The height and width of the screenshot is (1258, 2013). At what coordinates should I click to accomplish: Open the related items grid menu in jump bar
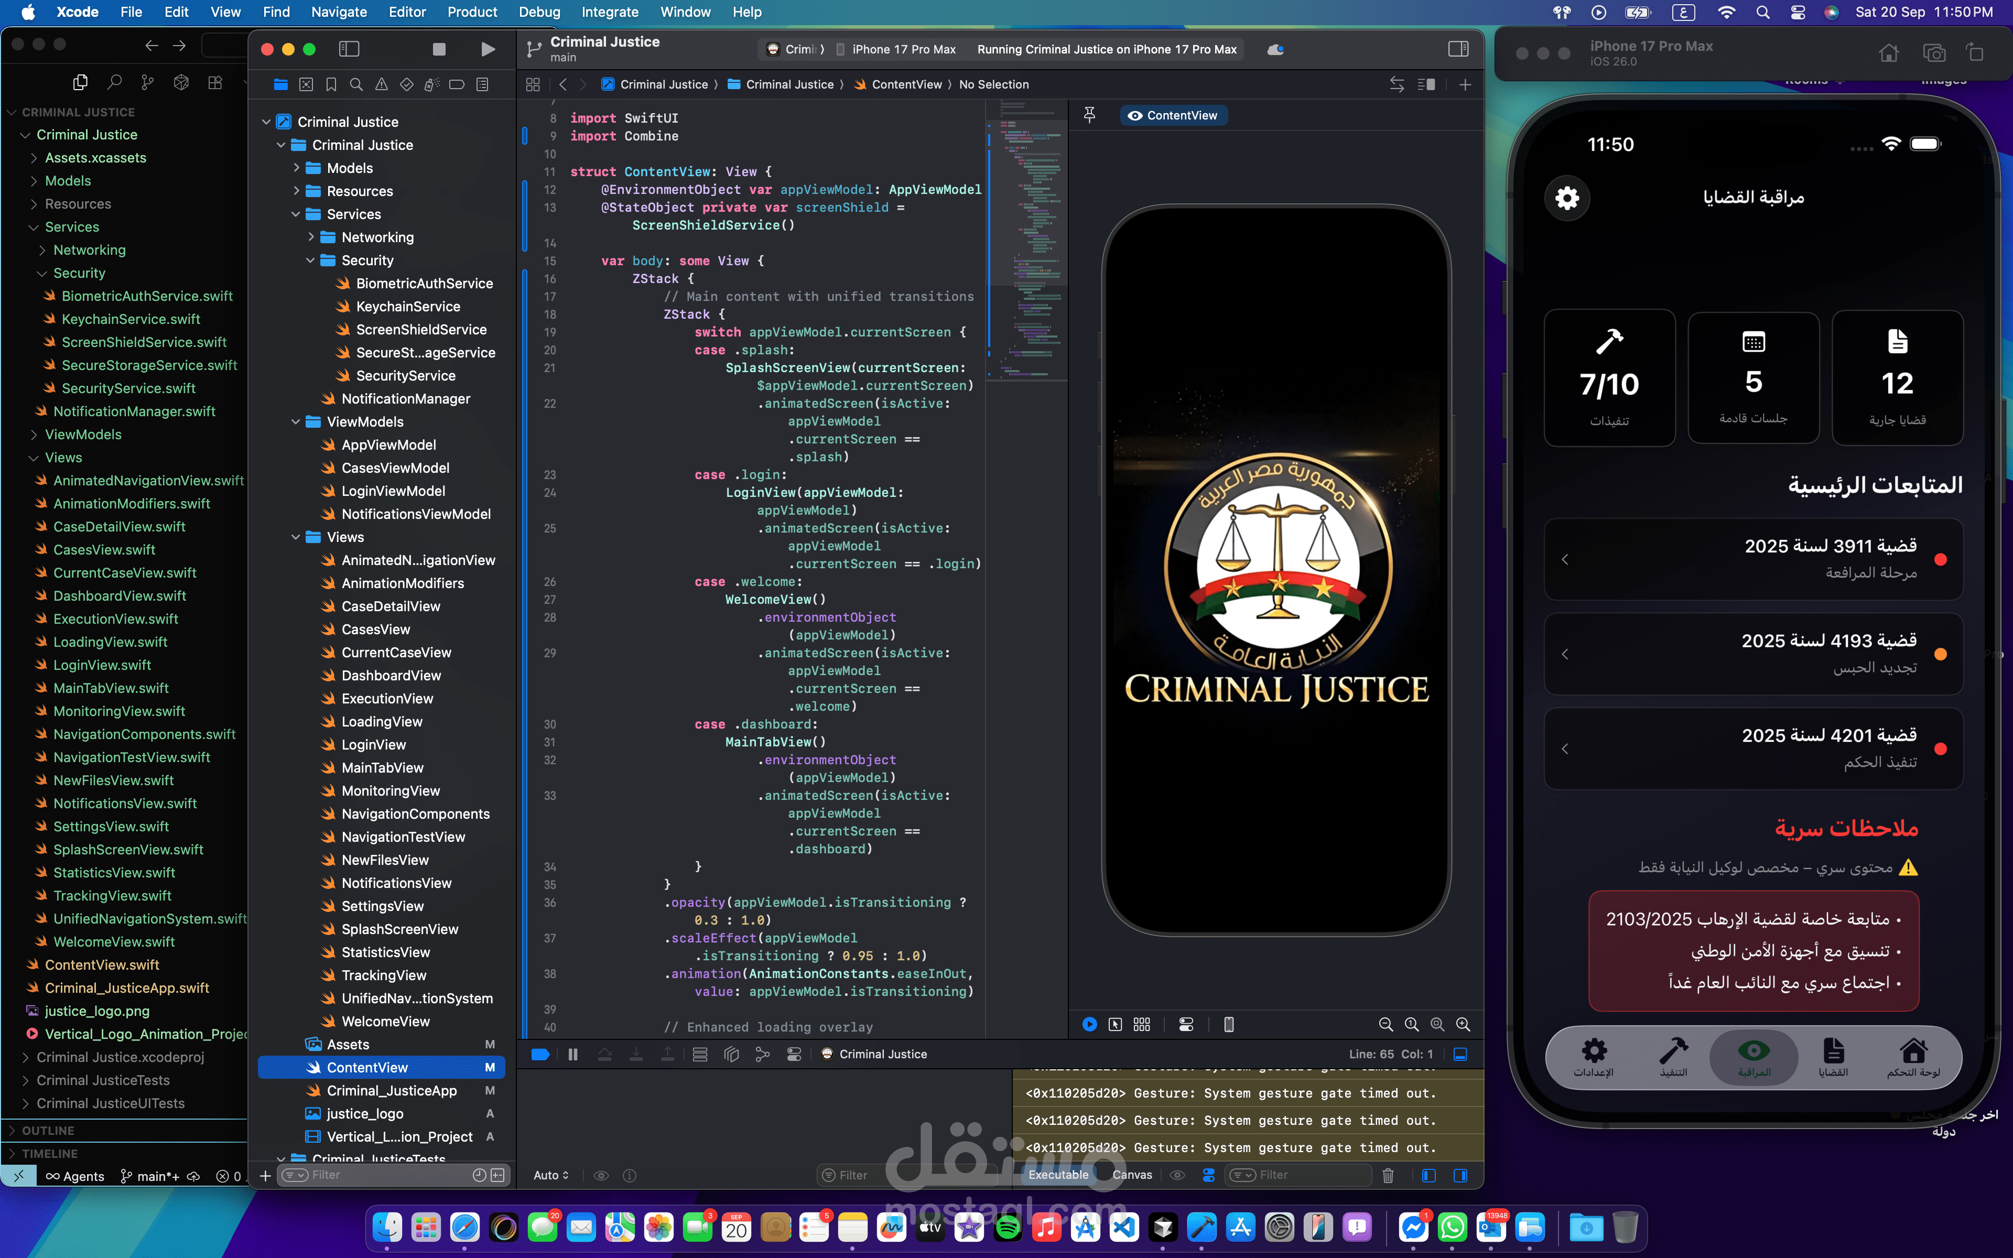click(533, 85)
